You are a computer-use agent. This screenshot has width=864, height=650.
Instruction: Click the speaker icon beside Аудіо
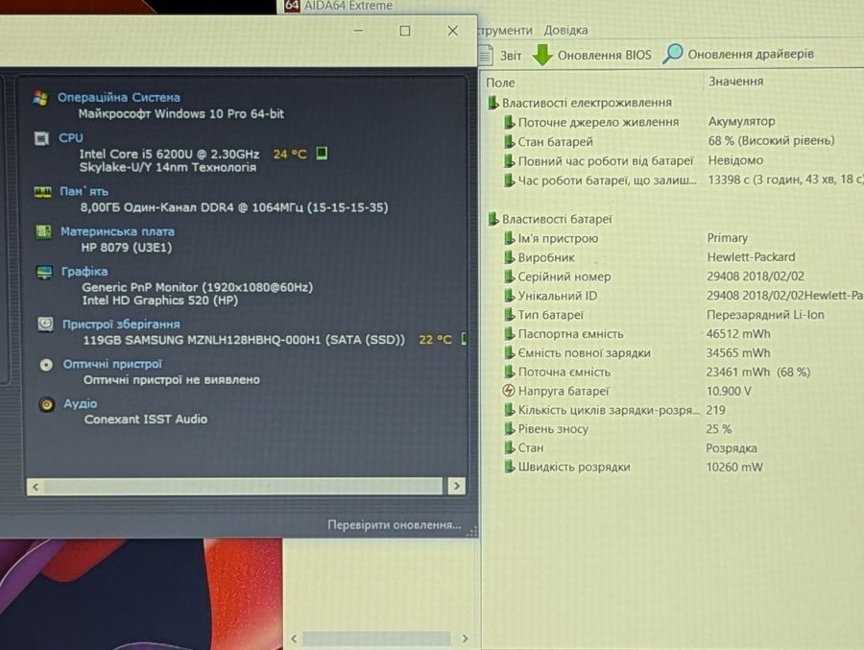coord(47,404)
